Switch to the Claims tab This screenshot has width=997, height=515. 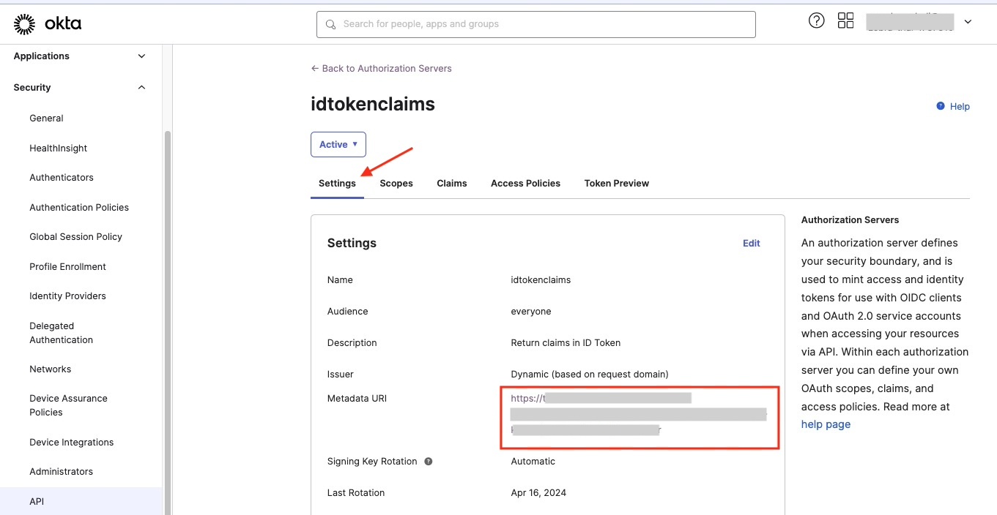point(451,184)
